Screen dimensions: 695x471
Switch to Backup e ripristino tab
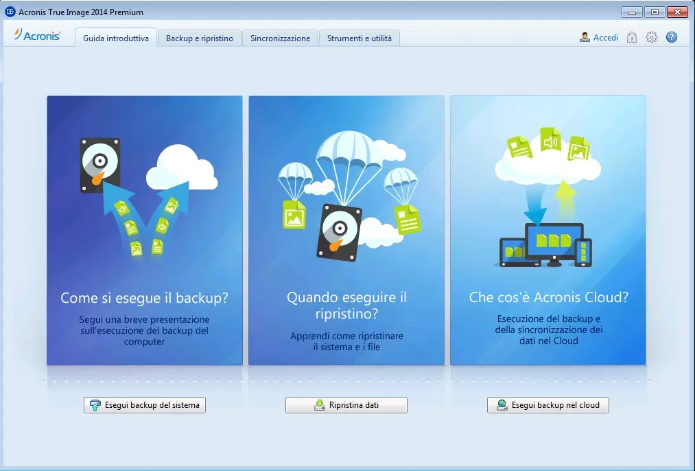pos(200,38)
